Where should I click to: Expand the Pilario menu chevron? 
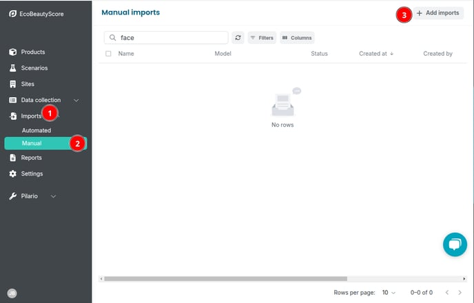(53, 196)
